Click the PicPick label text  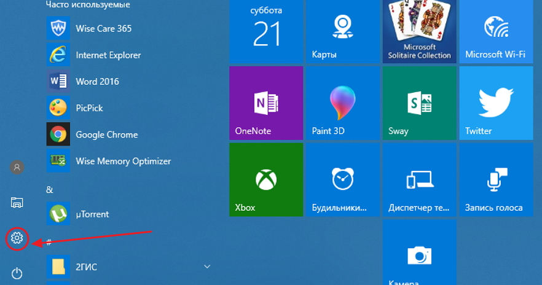click(90, 108)
